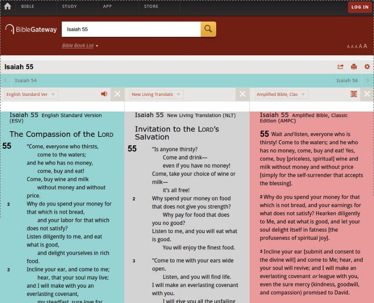Screen dimensions: 374x303
Task: Open the Amplified Bible, Classic dropdown
Action: pyautogui.click(x=281, y=94)
